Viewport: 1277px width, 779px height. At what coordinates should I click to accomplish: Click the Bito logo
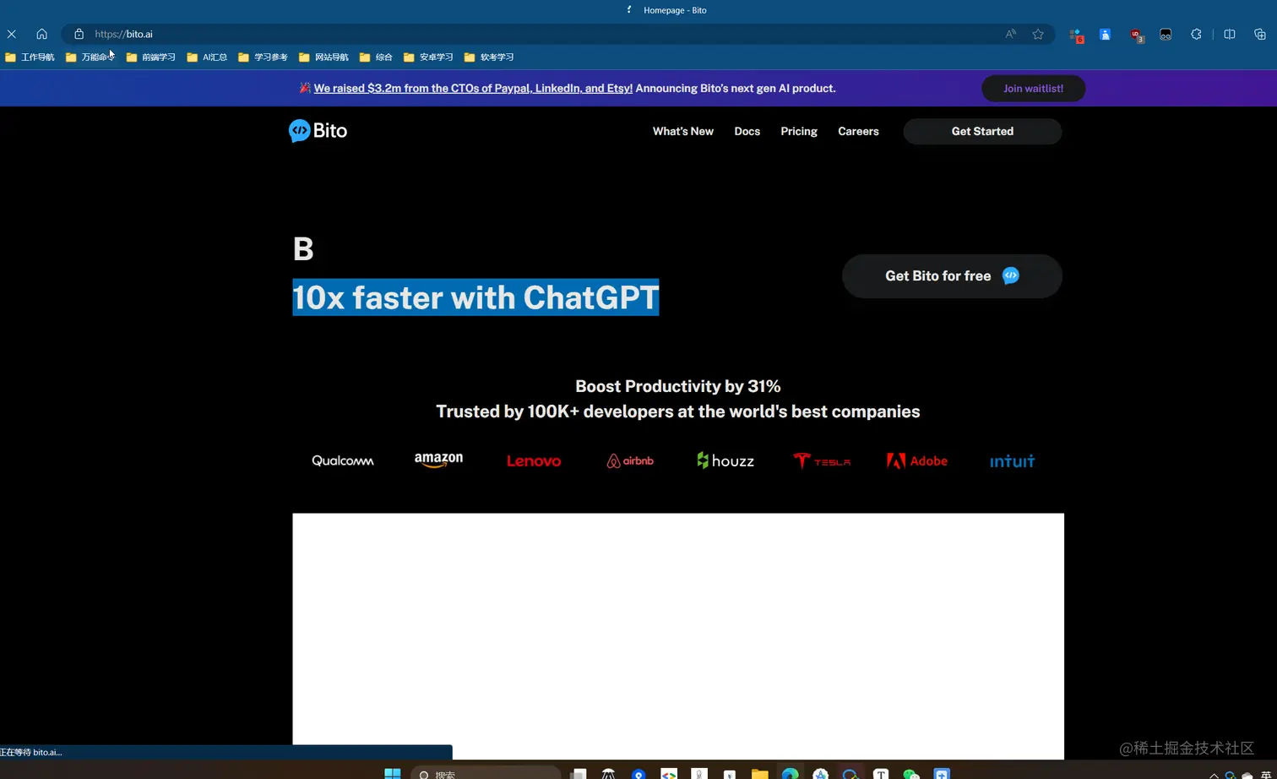pyautogui.click(x=318, y=130)
